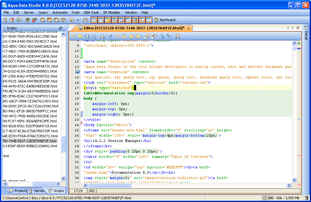The height and width of the screenshot is (202, 311).
Task: Click the Redo arrow icon
Action: [138, 36]
